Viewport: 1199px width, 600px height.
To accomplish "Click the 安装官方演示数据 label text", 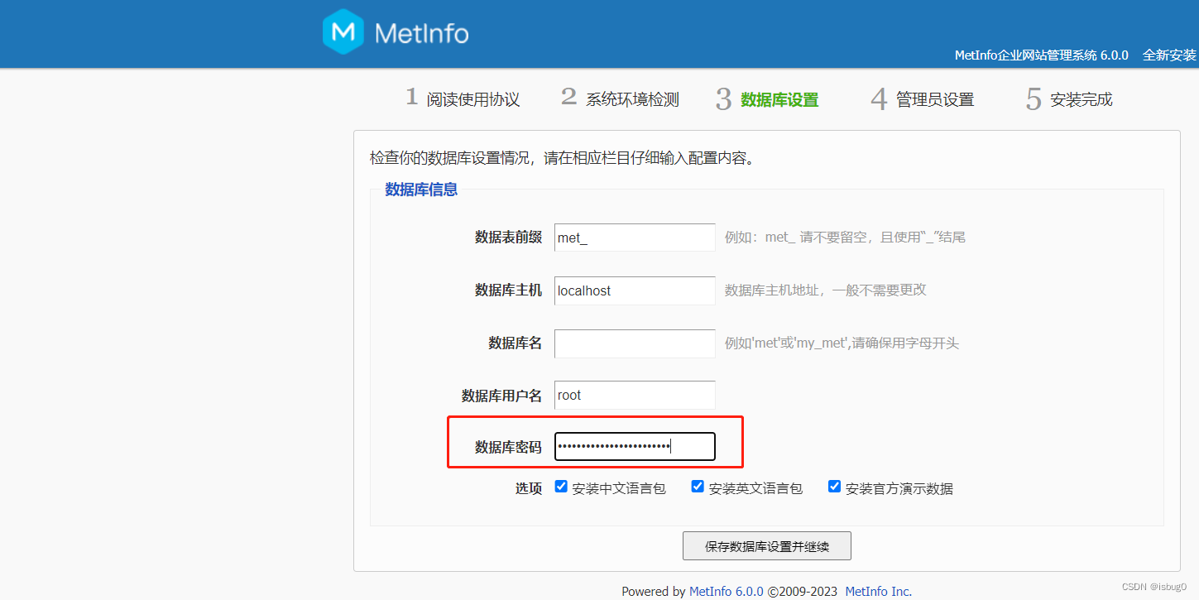I will point(899,488).
